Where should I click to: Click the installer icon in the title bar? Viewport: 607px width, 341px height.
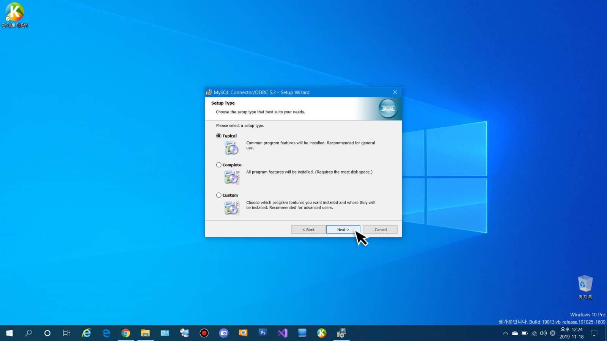(209, 92)
